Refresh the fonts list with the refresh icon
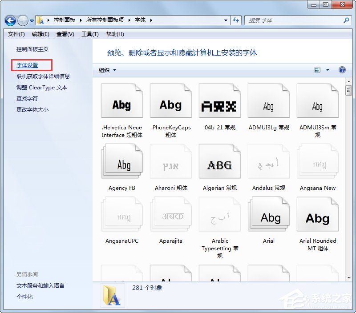 (236, 20)
